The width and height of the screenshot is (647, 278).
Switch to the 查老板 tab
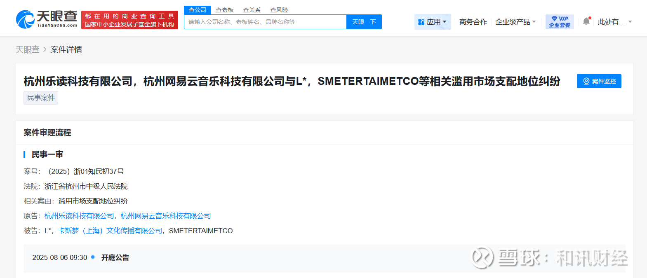pos(225,10)
